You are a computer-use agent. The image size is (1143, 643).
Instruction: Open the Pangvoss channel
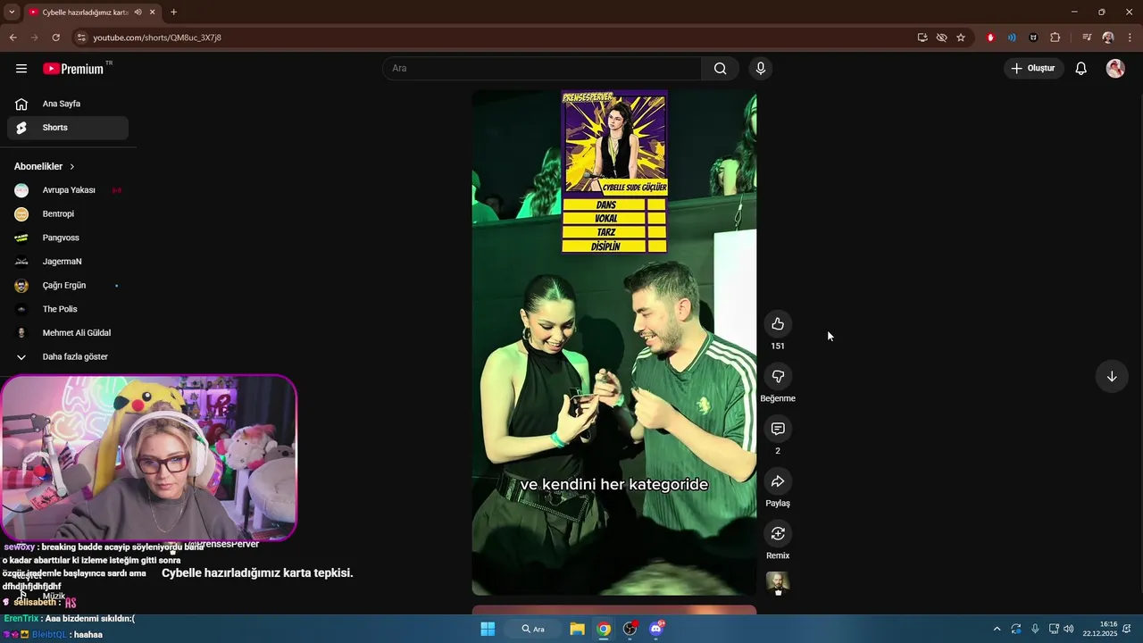pyautogui.click(x=68, y=238)
